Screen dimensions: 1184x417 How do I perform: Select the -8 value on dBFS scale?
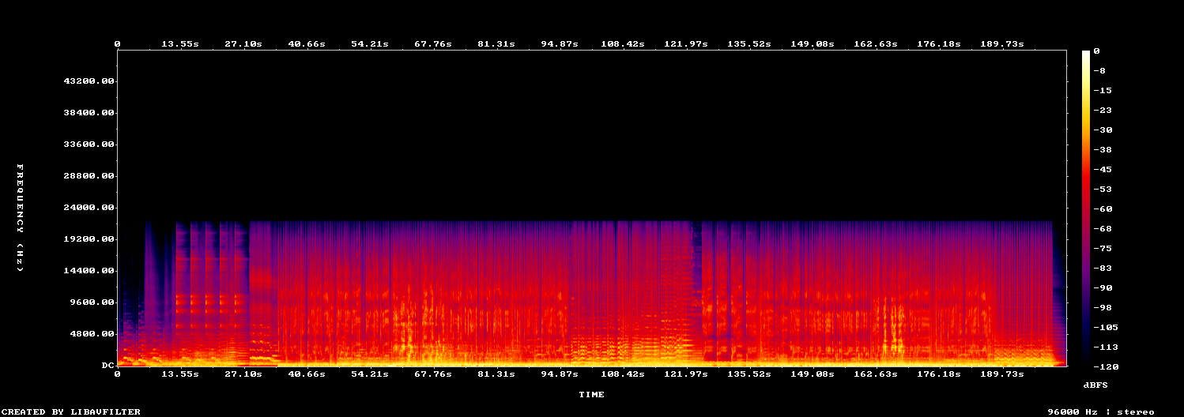tap(1100, 71)
